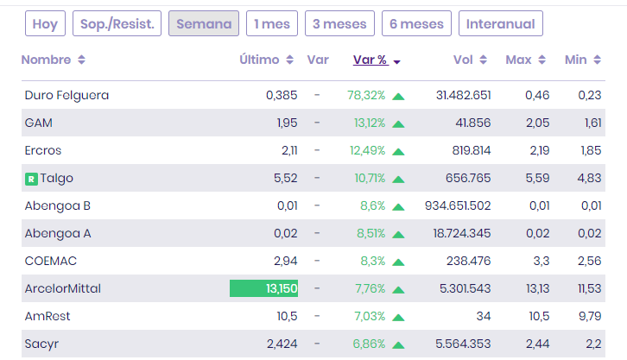Viewport: 627px width, 360px height.
Task: Click sort arrows next to Nombre header
Action: click(x=81, y=60)
